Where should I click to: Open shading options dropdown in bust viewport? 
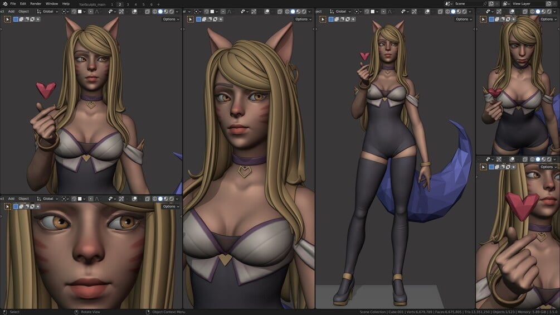[x=177, y=11]
